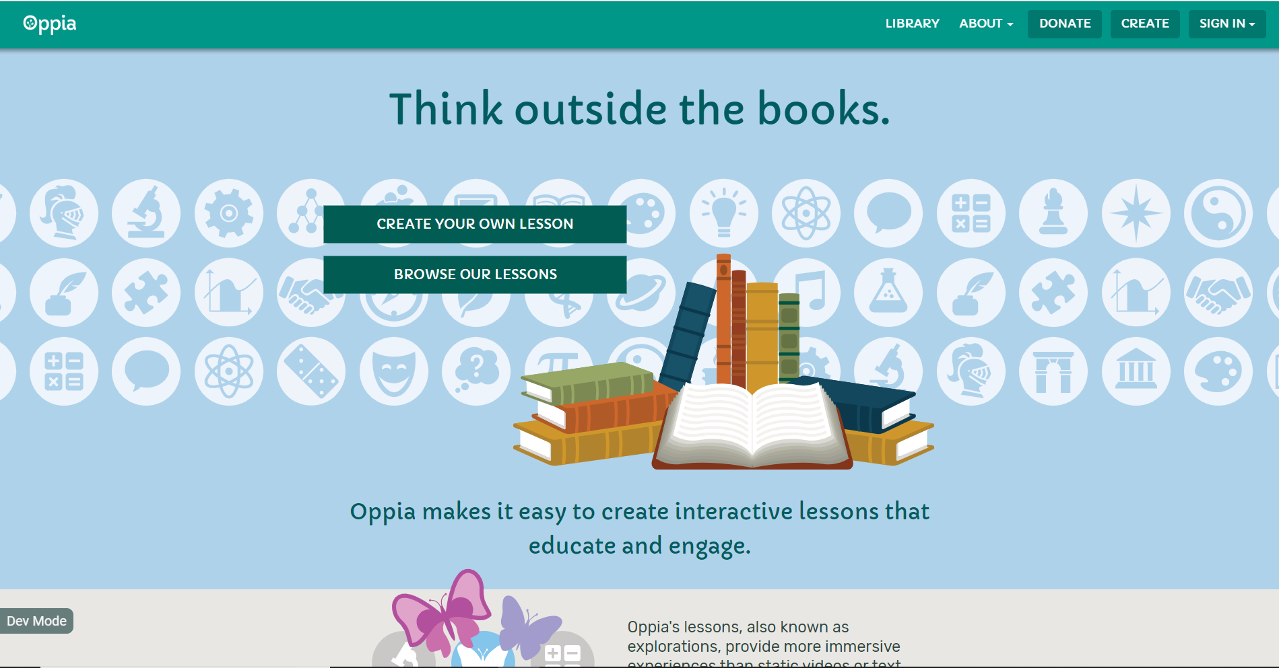
Task: Click the stack of books illustration
Action: [723, 362]
